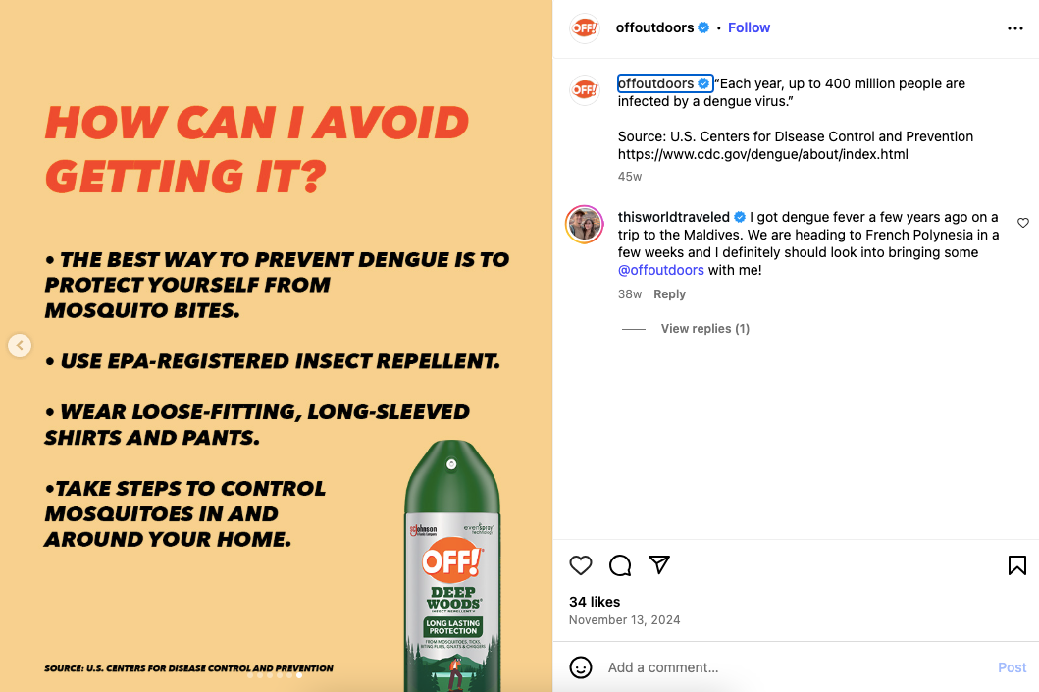Screen dimensions: 1039x692
Task: Expand View replies (1)
Action: tap(705, 329)
